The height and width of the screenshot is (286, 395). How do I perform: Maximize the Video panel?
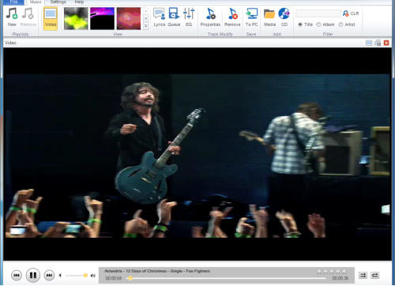[369, 43]
